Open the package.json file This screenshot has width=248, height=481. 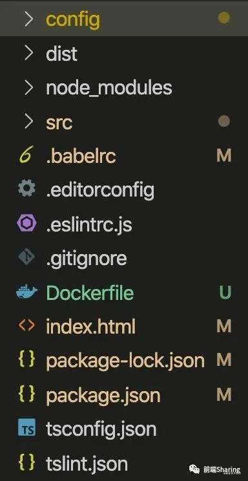pos(124,394)
